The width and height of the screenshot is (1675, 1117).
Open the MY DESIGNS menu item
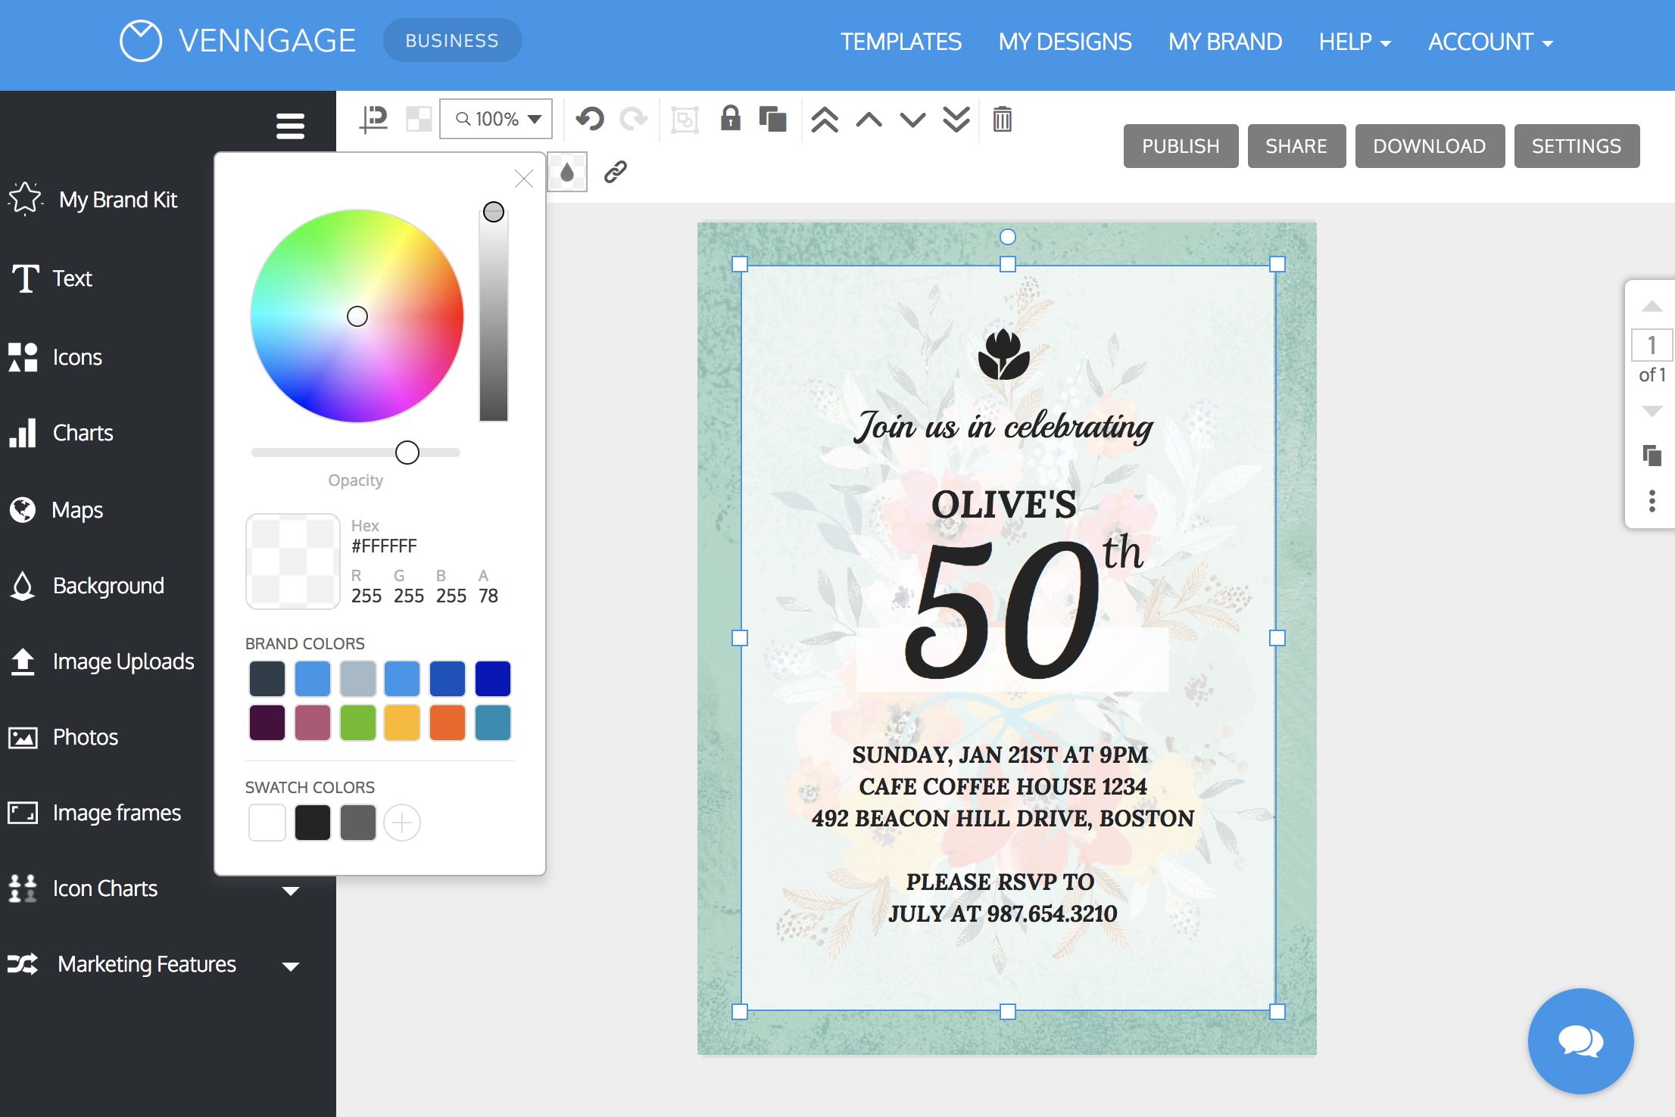(x=1064, y=40)
